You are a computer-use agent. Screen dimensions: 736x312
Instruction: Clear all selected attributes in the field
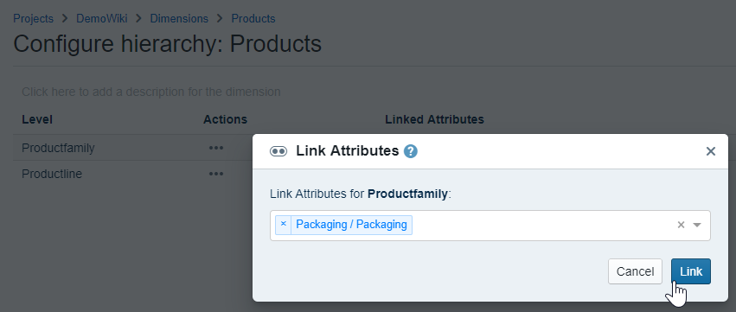[682, 226]
